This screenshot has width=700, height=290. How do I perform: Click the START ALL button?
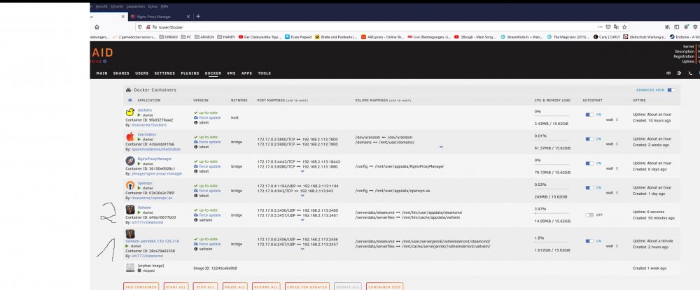coord(176,287)
